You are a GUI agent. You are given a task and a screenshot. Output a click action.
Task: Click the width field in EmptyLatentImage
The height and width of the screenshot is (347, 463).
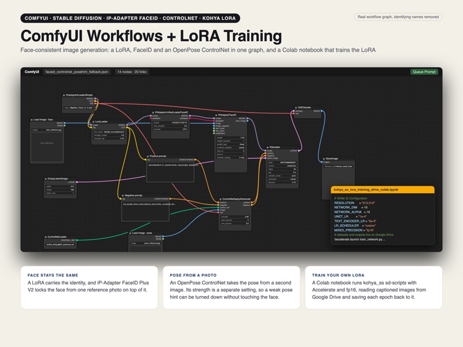pyautogui.click(x=60, y=186)
